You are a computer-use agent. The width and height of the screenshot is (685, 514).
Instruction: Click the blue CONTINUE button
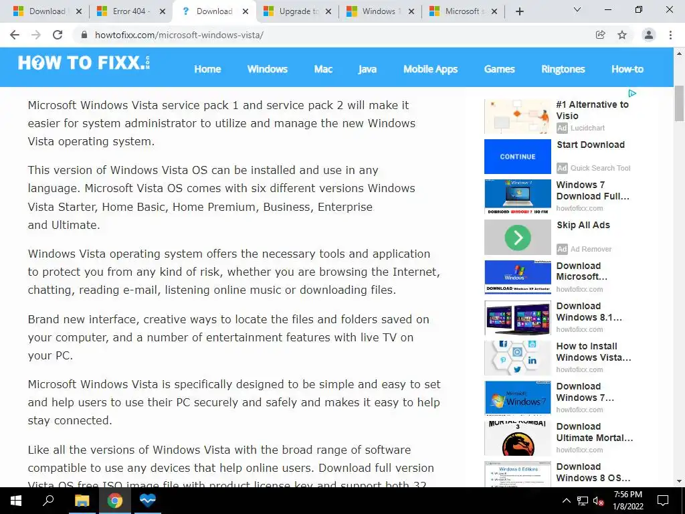click(x=518, y=157)
